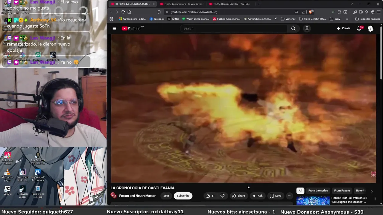Click the YouTube search magnifier button
383x215 pixels.
point(293,28)
